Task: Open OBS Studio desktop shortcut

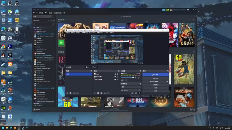Action: pos(10,3)
